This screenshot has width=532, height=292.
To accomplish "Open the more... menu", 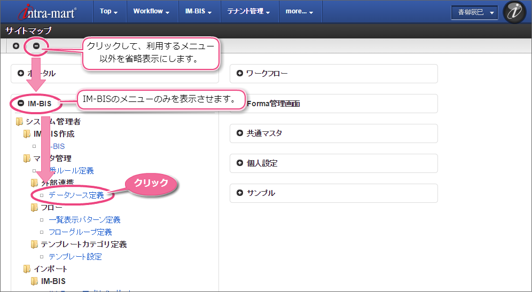I will (x=299, y=12).
